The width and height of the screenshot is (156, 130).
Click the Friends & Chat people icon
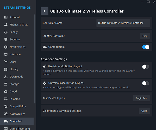click(x=6, y=24)
